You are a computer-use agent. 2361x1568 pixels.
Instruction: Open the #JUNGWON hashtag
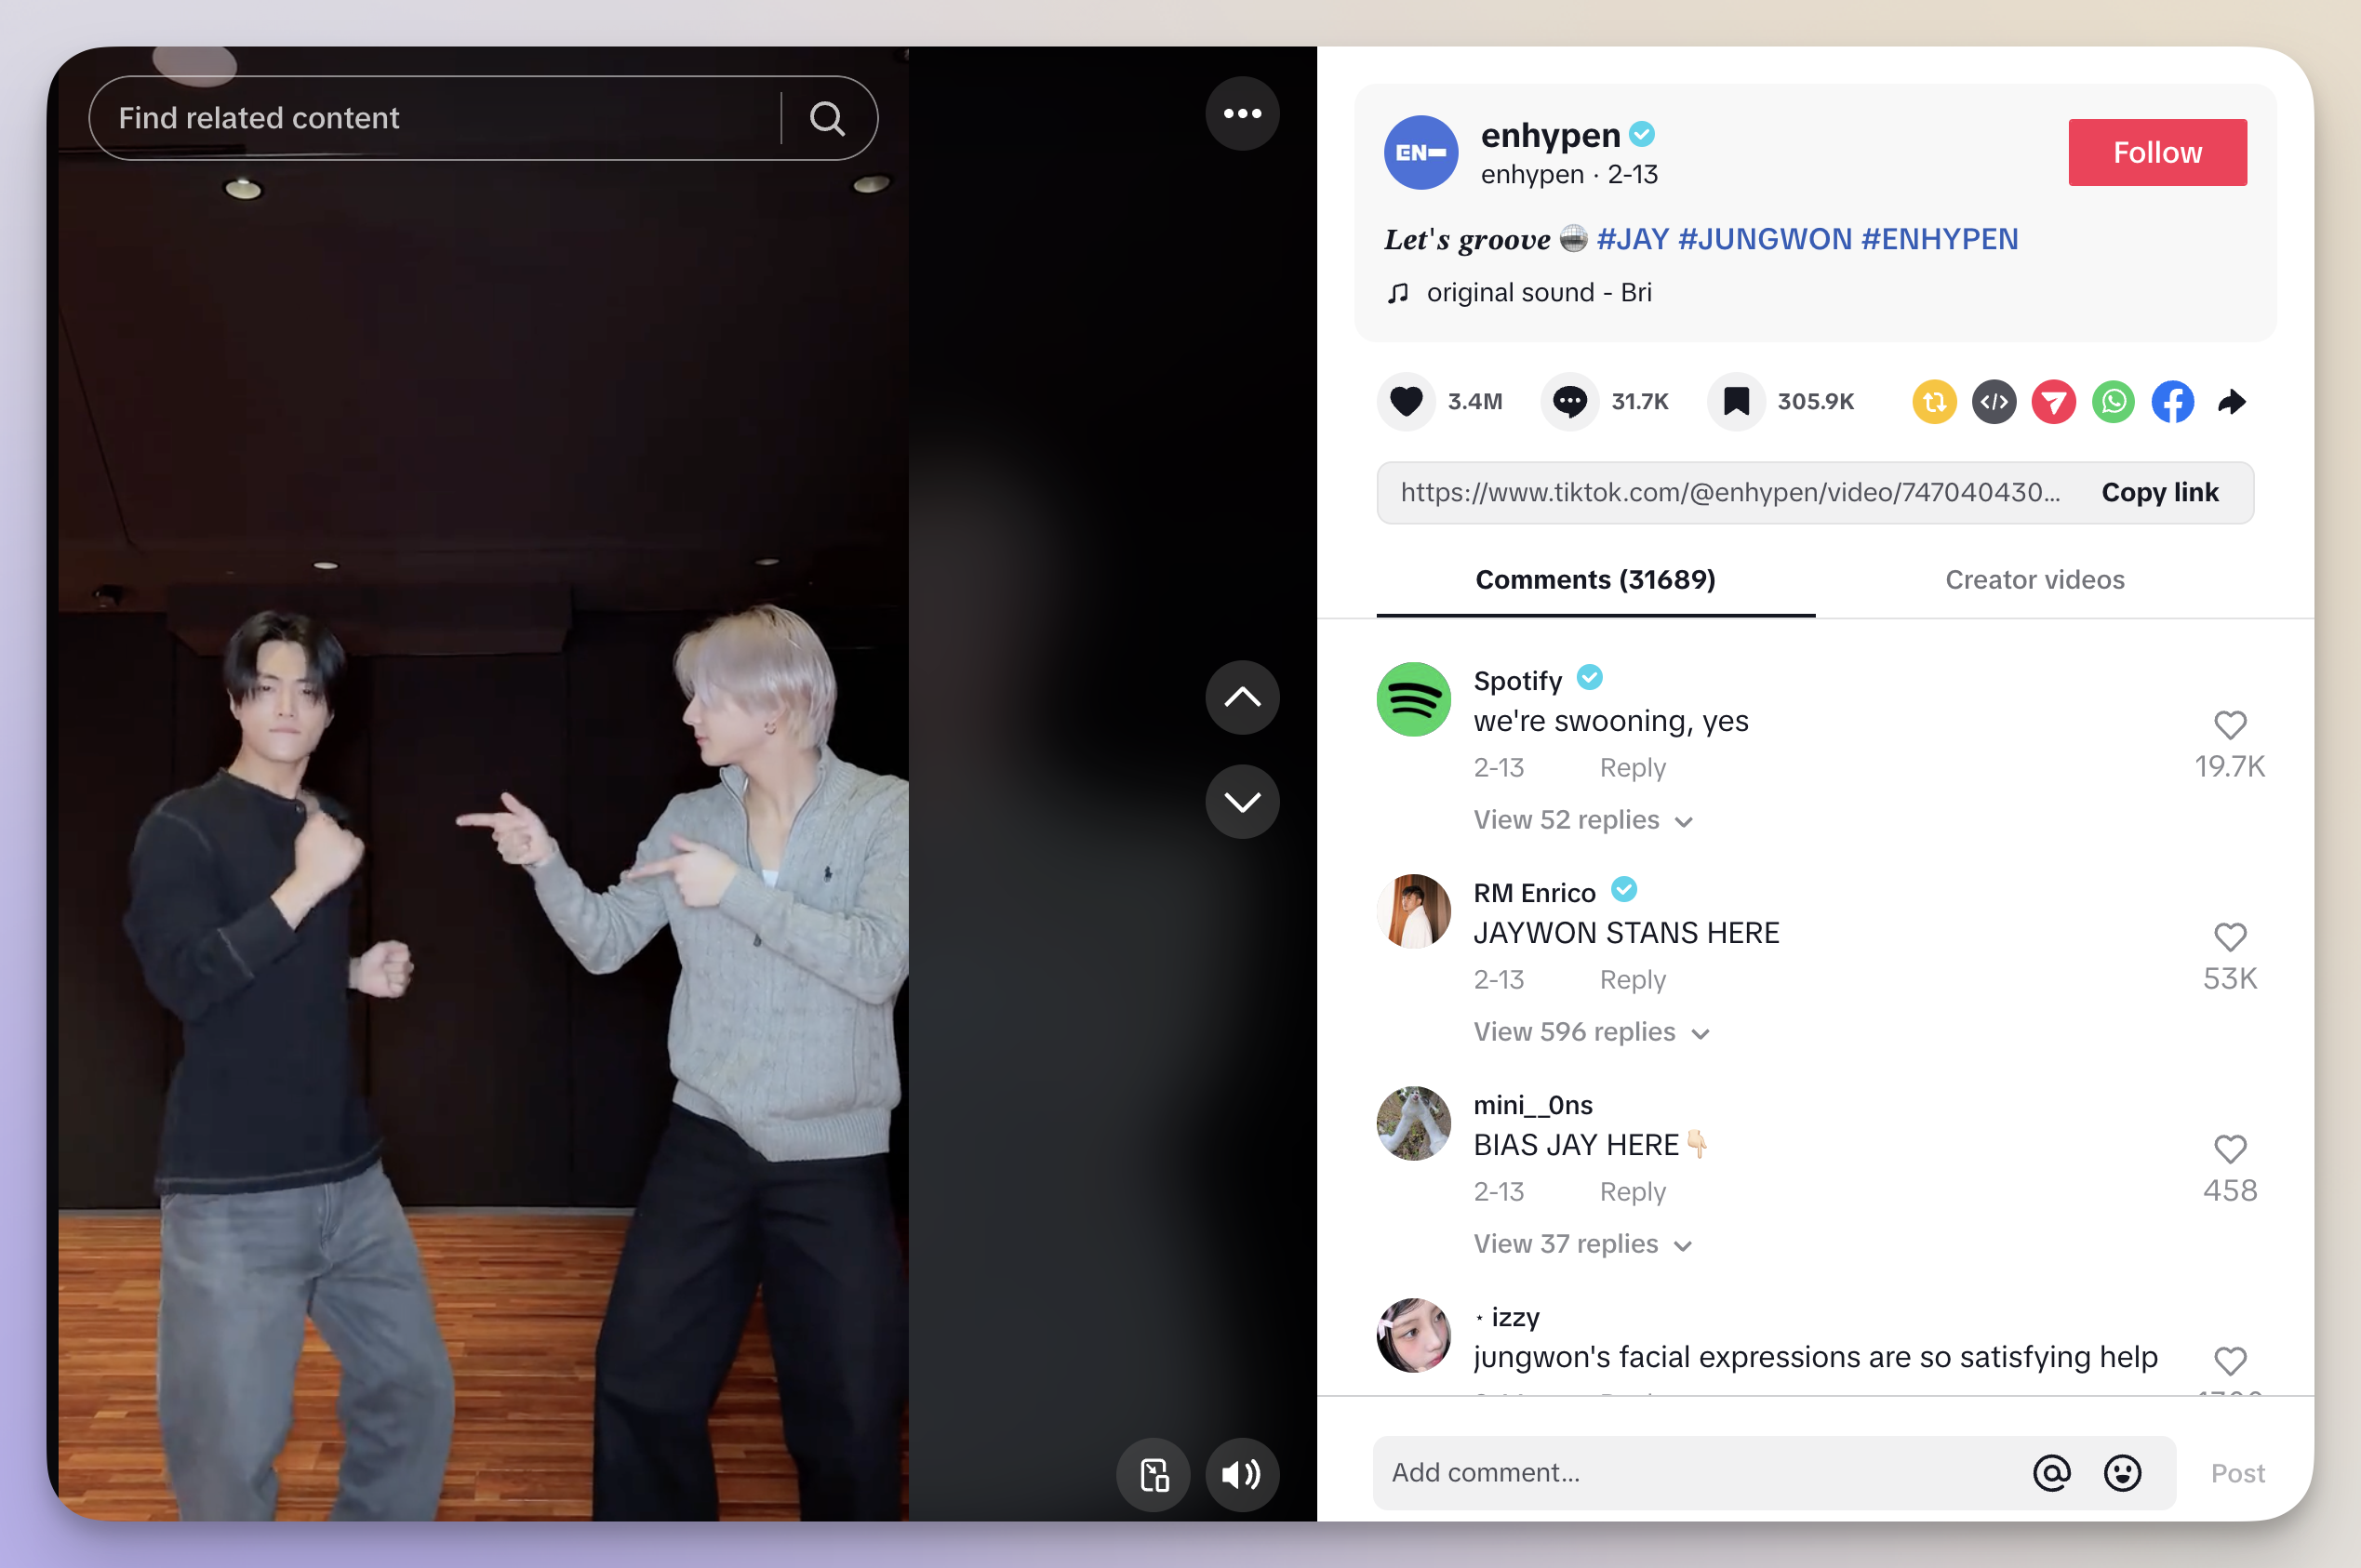click(1764, 239)
